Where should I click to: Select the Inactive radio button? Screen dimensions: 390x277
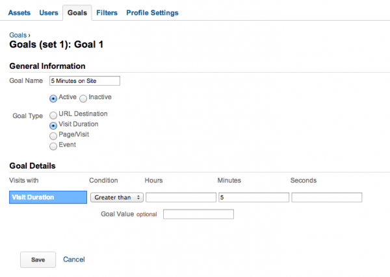(x=83, y=98)
